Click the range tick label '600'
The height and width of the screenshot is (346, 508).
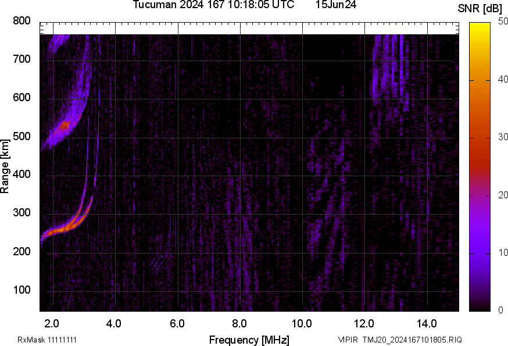[x=22, y=98]
